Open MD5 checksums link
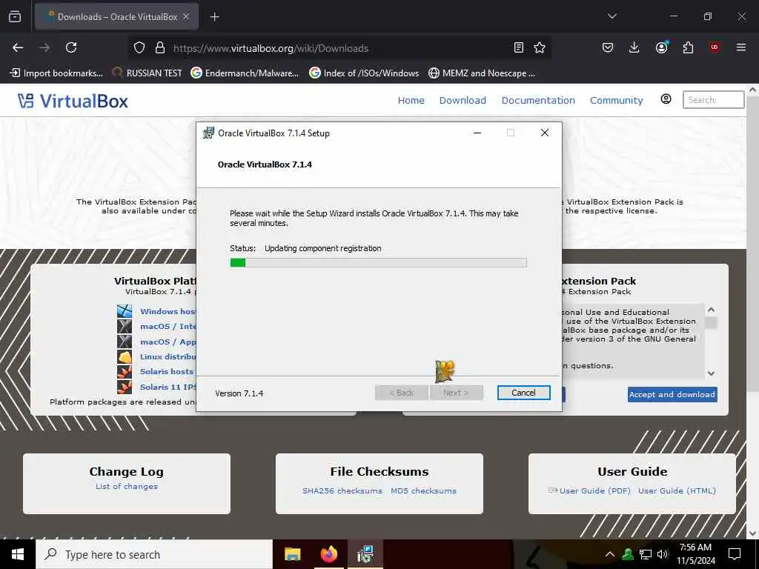Screen dimensions: 759x569 pyautogui.click(x=423, y=490)
